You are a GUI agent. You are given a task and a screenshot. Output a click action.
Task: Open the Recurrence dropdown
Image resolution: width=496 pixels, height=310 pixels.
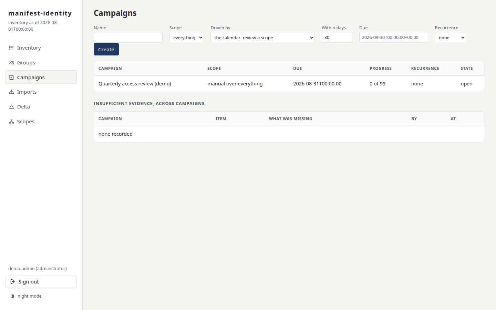click(450, 38)
